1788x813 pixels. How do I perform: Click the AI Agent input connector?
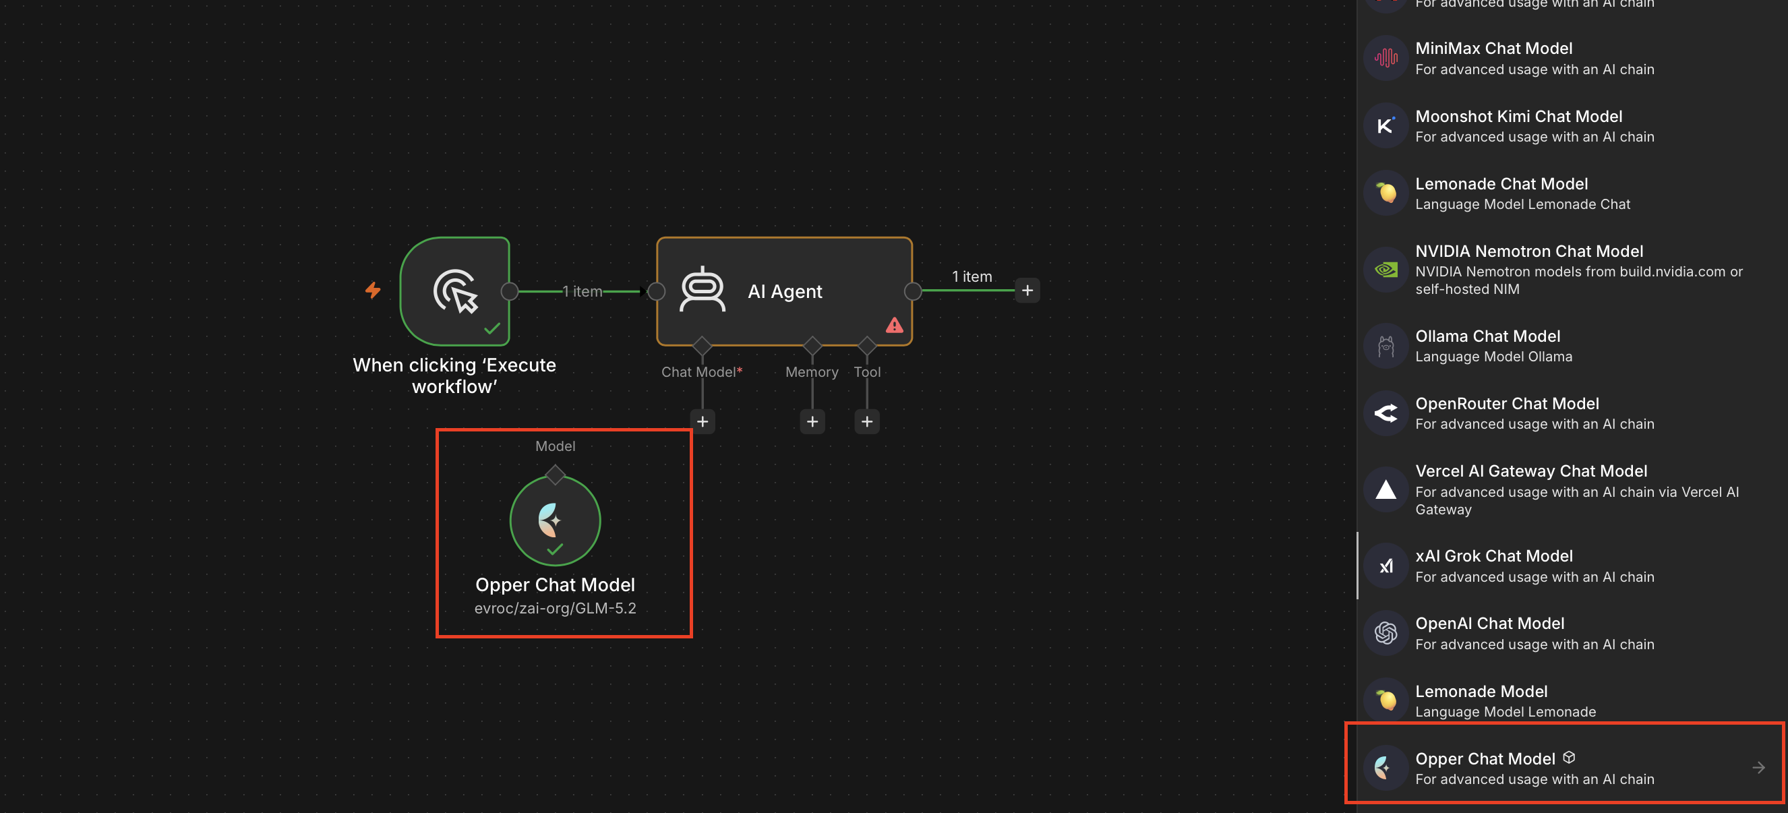coord(656,292)
